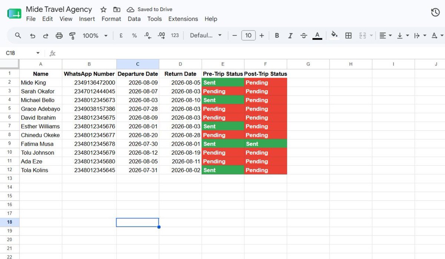The width and height of the screenshot is (445, 259).
Task: Star the Mide Travel Agency document
Action: (x=103, y=10)
